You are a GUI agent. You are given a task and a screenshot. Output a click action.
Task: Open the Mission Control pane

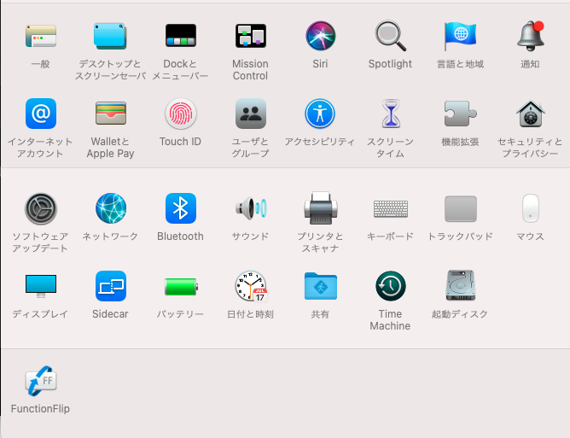click(x=251, y=36)
